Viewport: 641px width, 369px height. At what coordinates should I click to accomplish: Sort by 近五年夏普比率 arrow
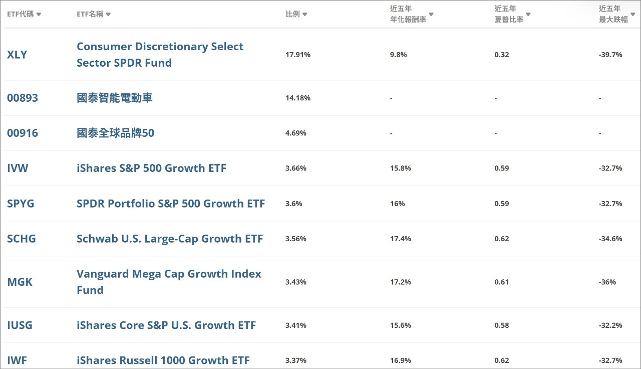pos(528,15)
